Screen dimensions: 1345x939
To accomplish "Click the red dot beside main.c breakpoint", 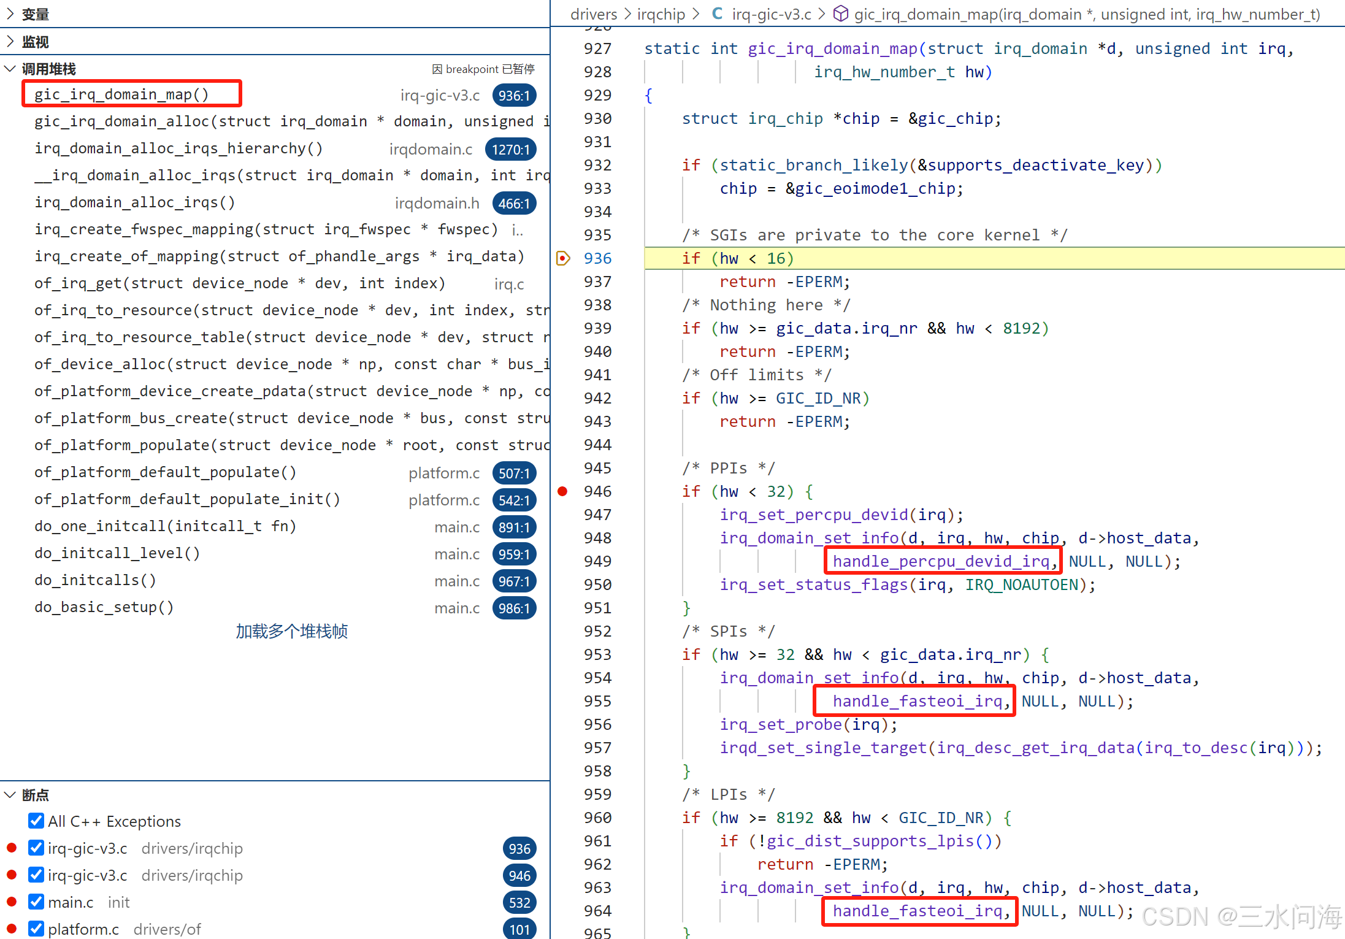I will pos(11,902).
